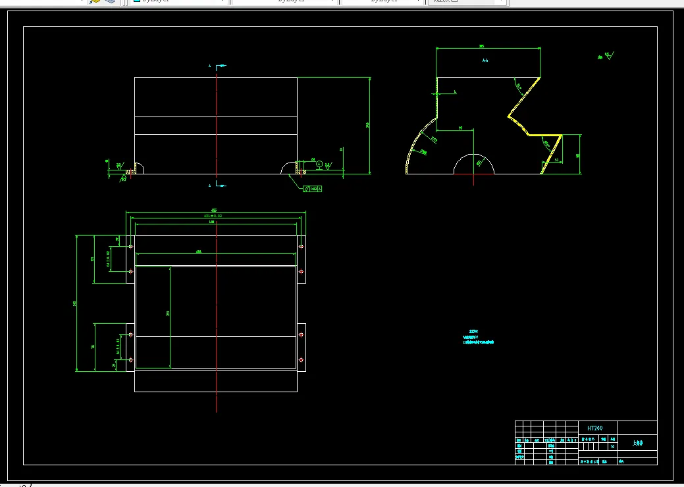The width and height of the screenshot is (684, 487).
Task: Select the HT200 material text in title block
Action: (x=595, y=428)
